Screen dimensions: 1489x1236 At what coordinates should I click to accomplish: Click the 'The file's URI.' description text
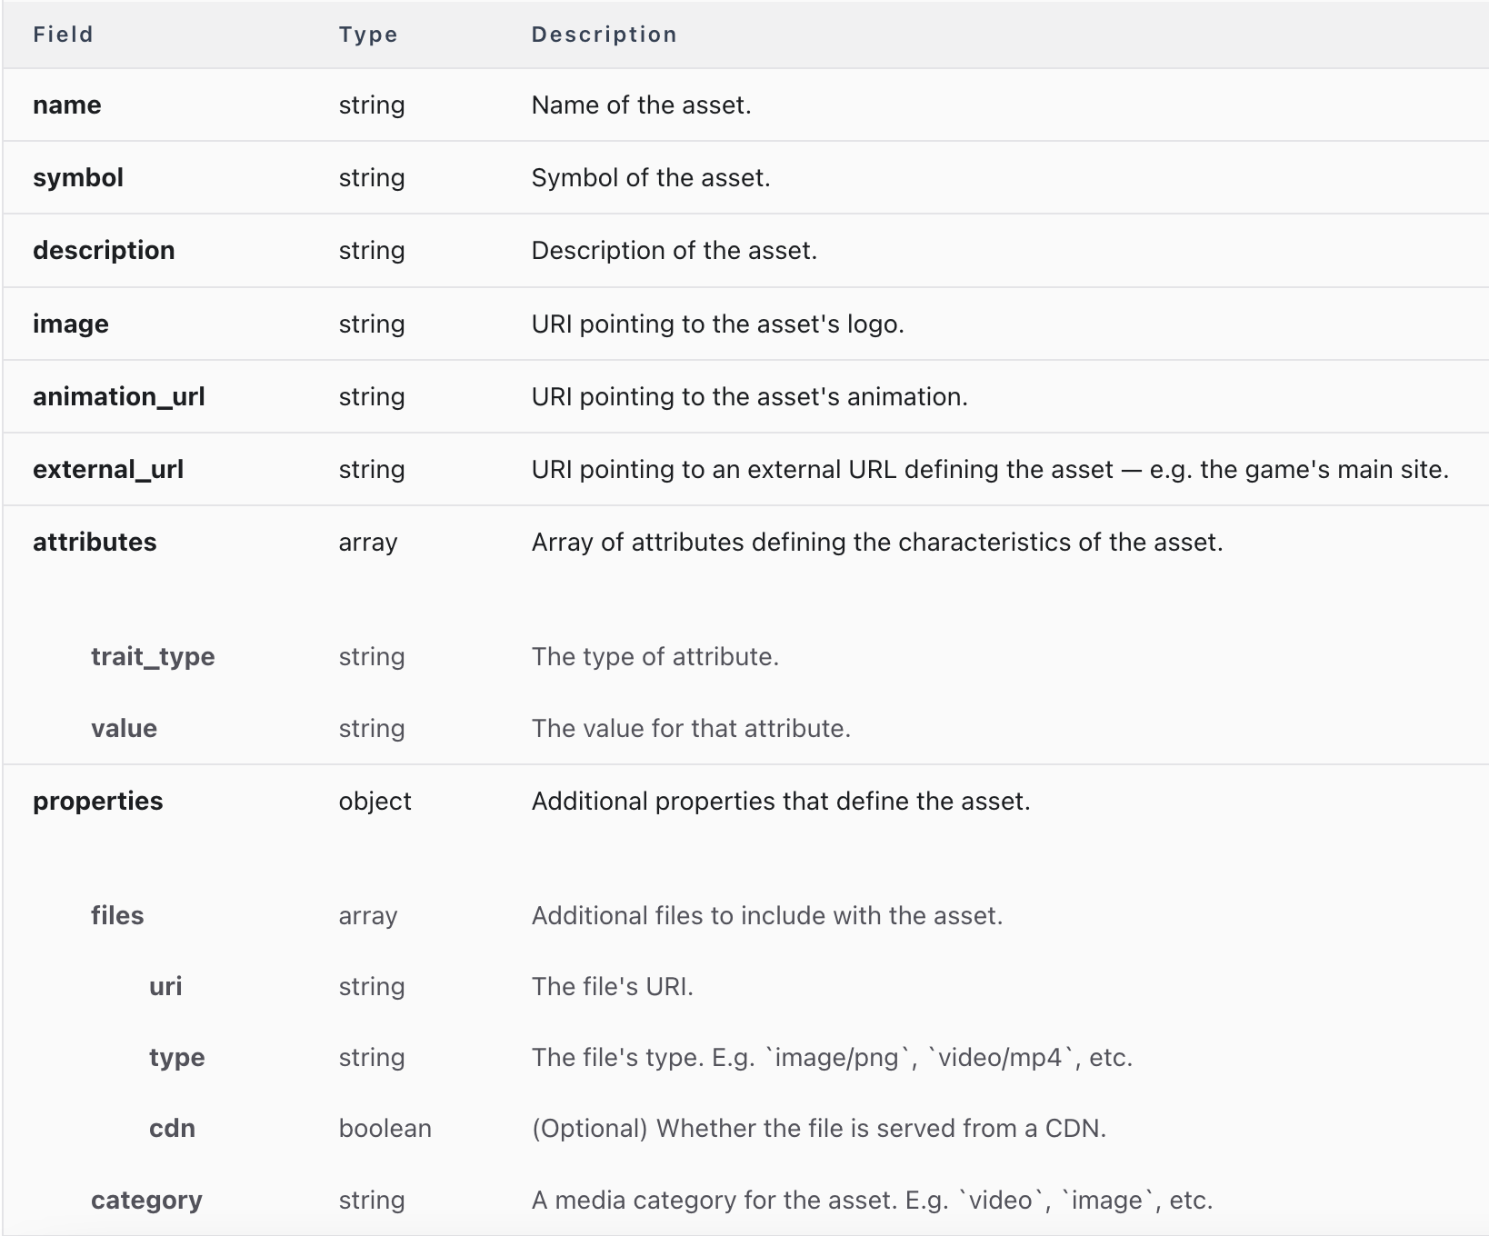pos(612,986)
